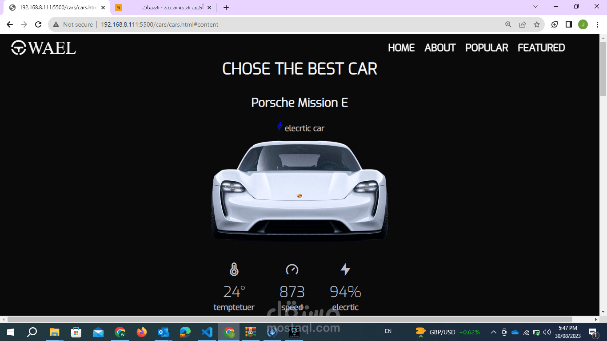Launch Firefox from the taskbar
The image size is (607, 341).
point(142,332)
